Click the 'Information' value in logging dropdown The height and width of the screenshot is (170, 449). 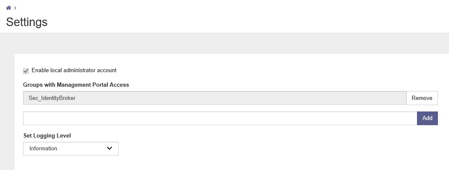(x=43, y=149)
